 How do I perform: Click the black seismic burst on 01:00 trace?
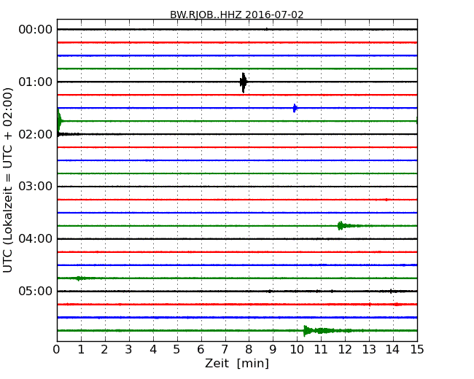pyautogui.click(x=244, y=82)
